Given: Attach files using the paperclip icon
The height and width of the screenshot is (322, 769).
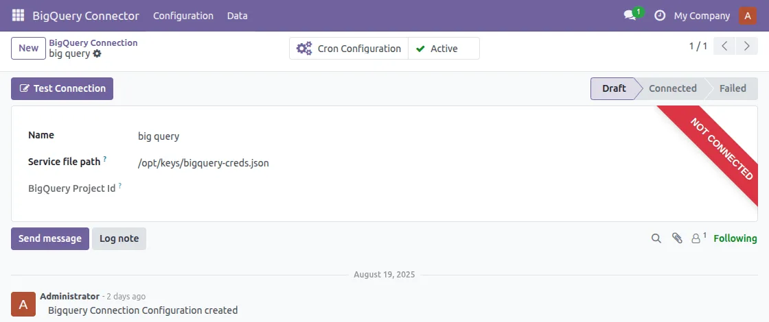Looking at the screenshot, I should tap(677, 238).
